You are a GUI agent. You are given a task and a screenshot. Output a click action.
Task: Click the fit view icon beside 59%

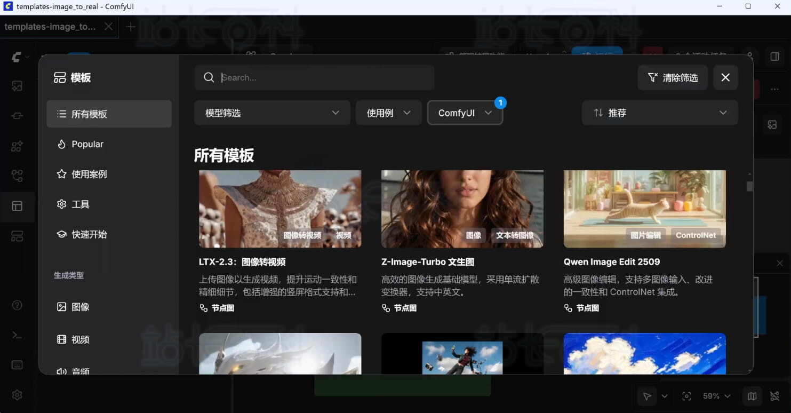click(686, 396)
